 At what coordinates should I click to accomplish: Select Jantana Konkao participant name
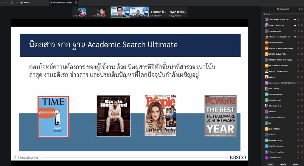[275, 158]
